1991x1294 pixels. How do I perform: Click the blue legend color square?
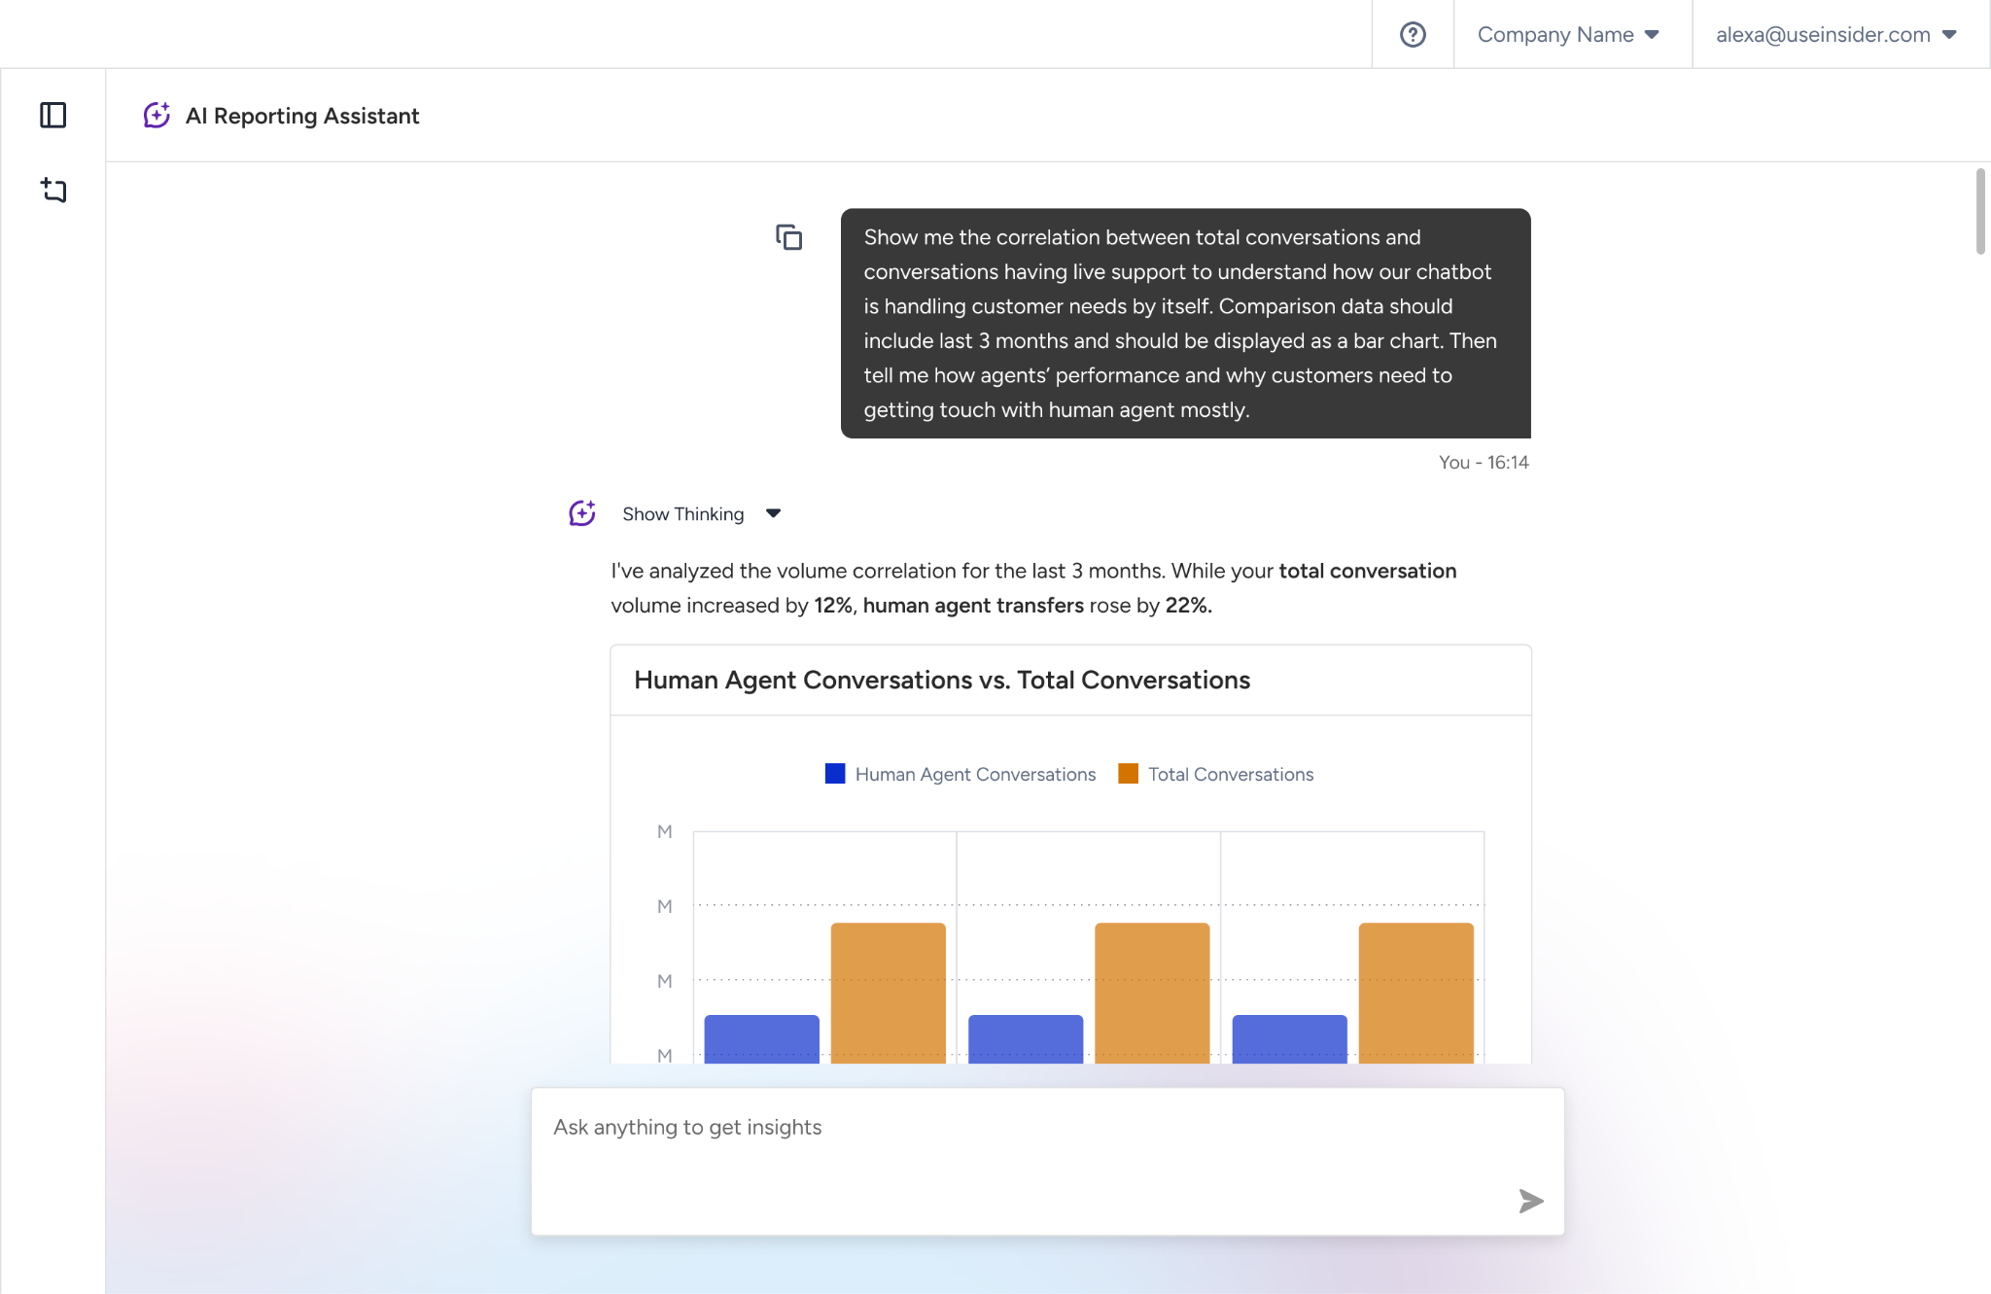pyautogui.click(x=835, y=774)
